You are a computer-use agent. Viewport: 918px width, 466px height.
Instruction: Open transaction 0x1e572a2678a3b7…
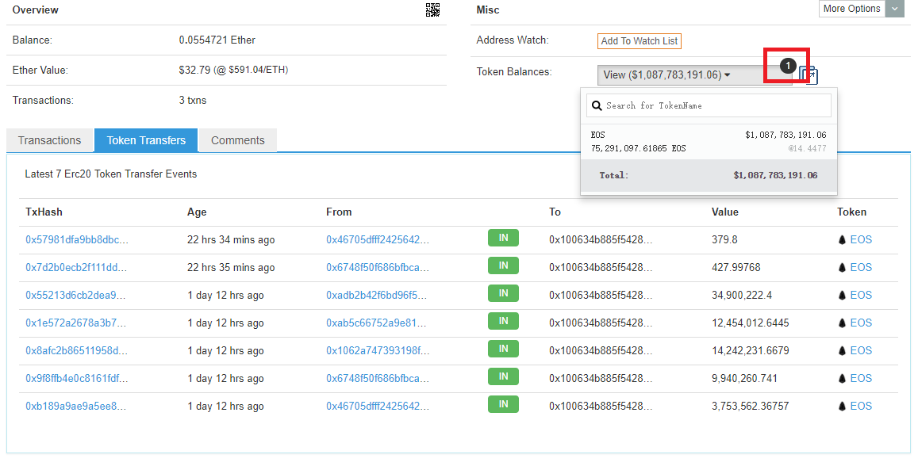(x=75, y=323)
